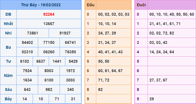Select number 10 in the Bảy prize row
This screenshot has width=196, height=104.
[x=41, y=99]
